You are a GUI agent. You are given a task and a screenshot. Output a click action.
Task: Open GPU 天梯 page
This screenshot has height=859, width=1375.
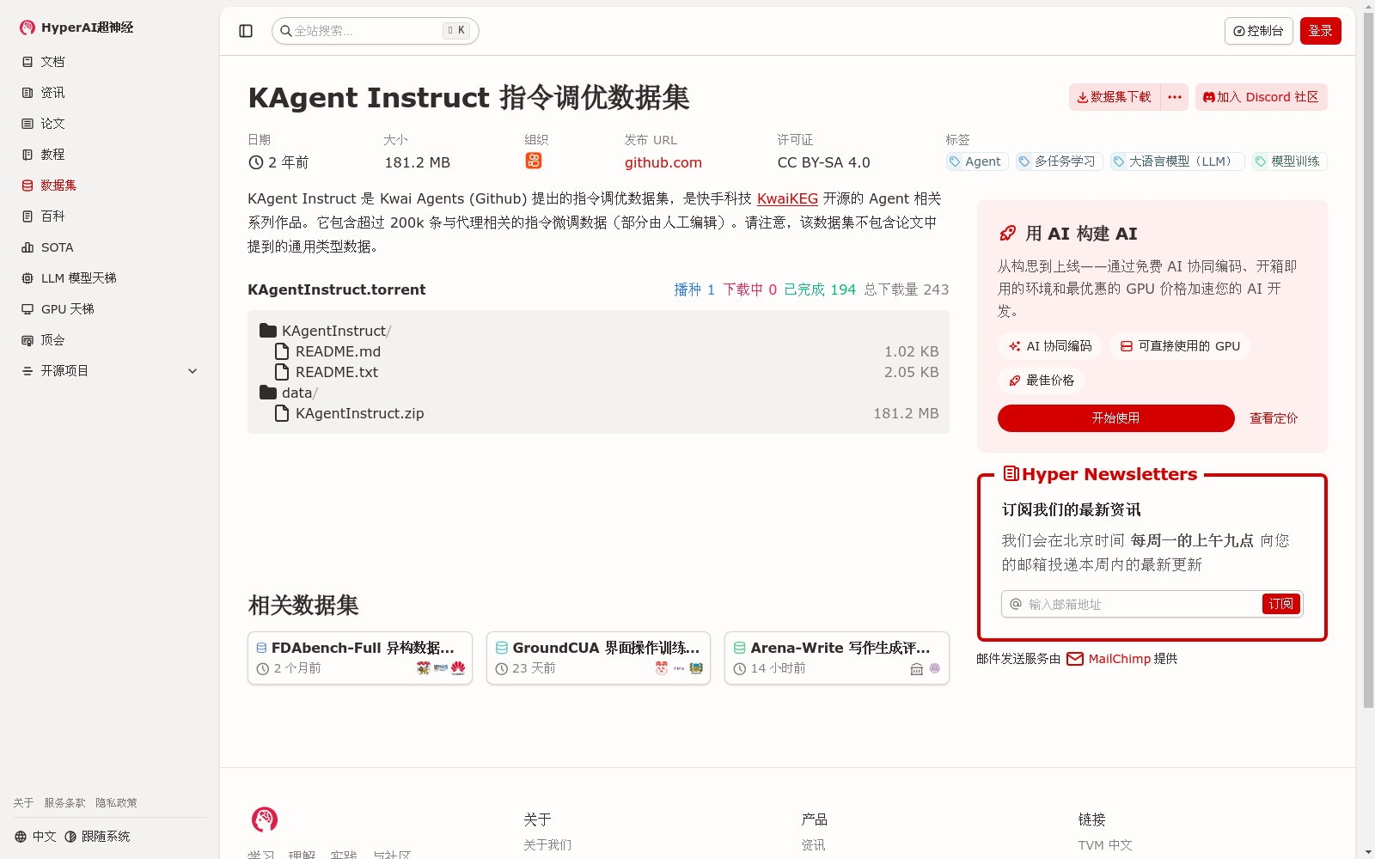(x=67, y=309)
